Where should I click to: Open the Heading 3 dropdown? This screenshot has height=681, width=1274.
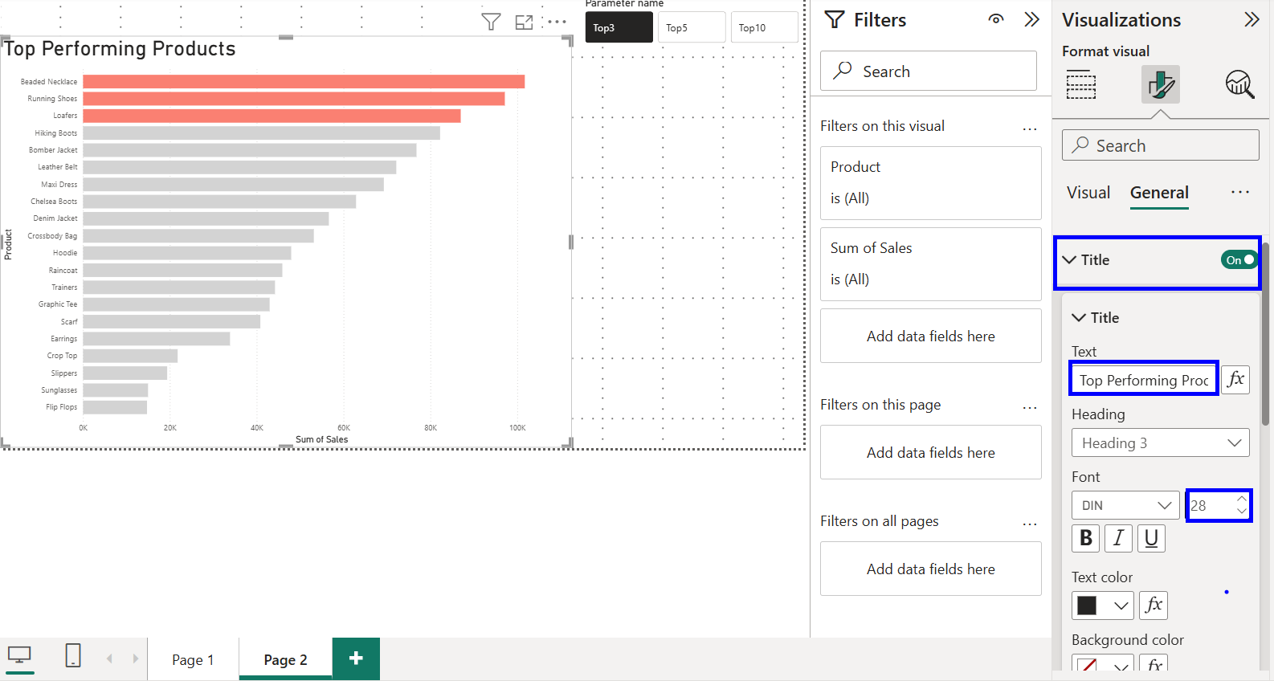1160,443
